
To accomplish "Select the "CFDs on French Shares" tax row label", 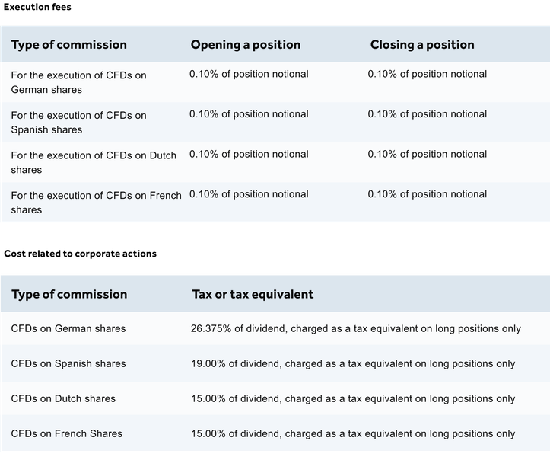I will point(67,433).
